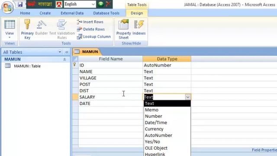Click the SALARY field name cell
The height and width of the screenshot is (156, 277).
pos(111,97)
